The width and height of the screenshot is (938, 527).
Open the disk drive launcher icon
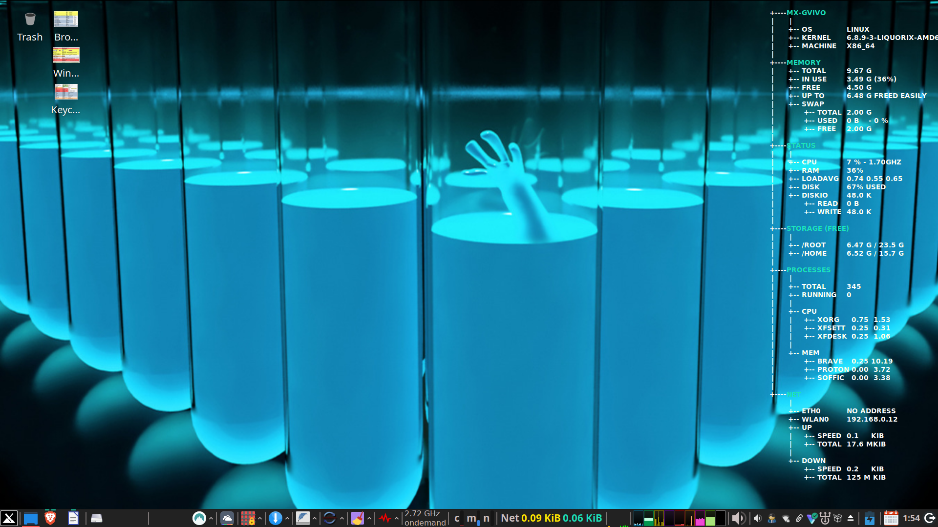(96, 518)
